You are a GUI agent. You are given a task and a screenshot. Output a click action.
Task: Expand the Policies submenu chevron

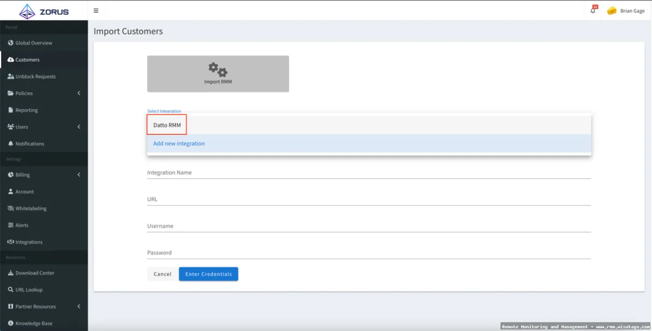point(79,93)
